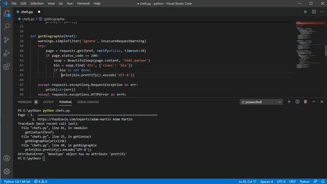Click 'if page.status_code == 200:' line
Screen dimensions: 327x184
(x=72, y=56)
